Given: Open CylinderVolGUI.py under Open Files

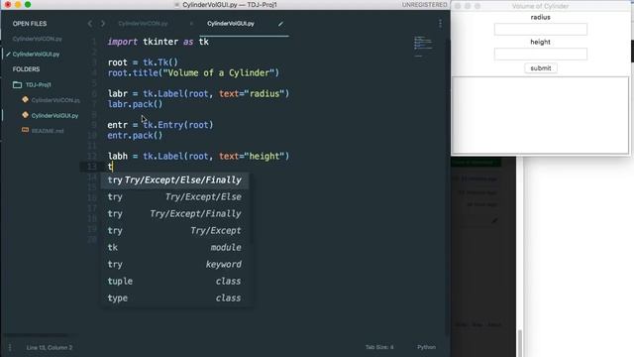Looking at the screenshot, I should coord(36,55).
